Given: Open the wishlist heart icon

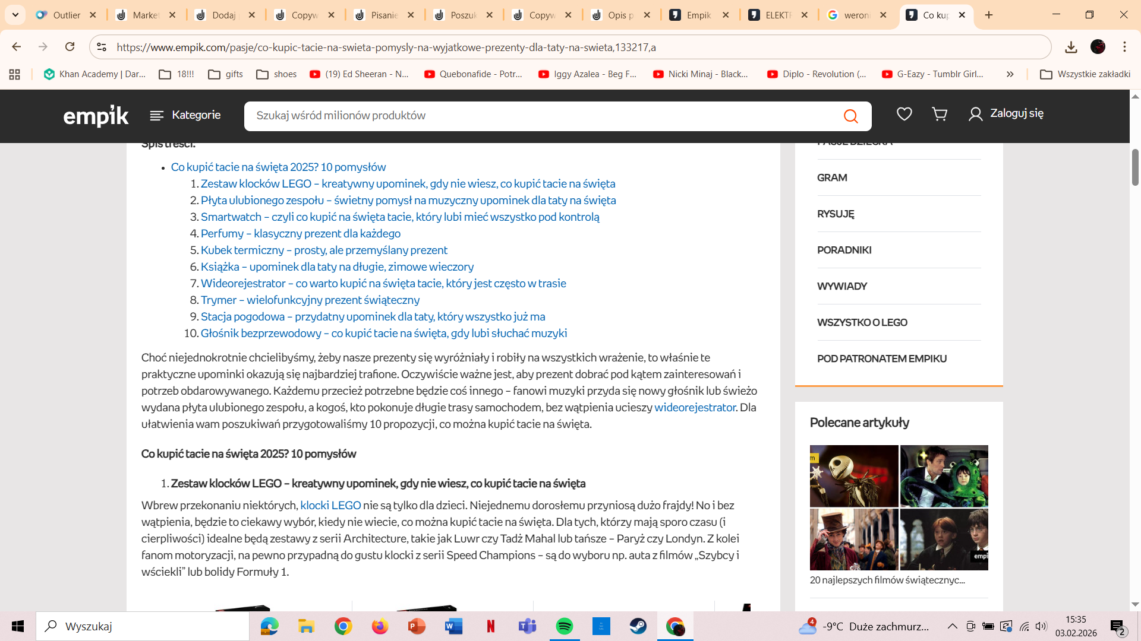Looking at the screenshot, I should 904,114.
